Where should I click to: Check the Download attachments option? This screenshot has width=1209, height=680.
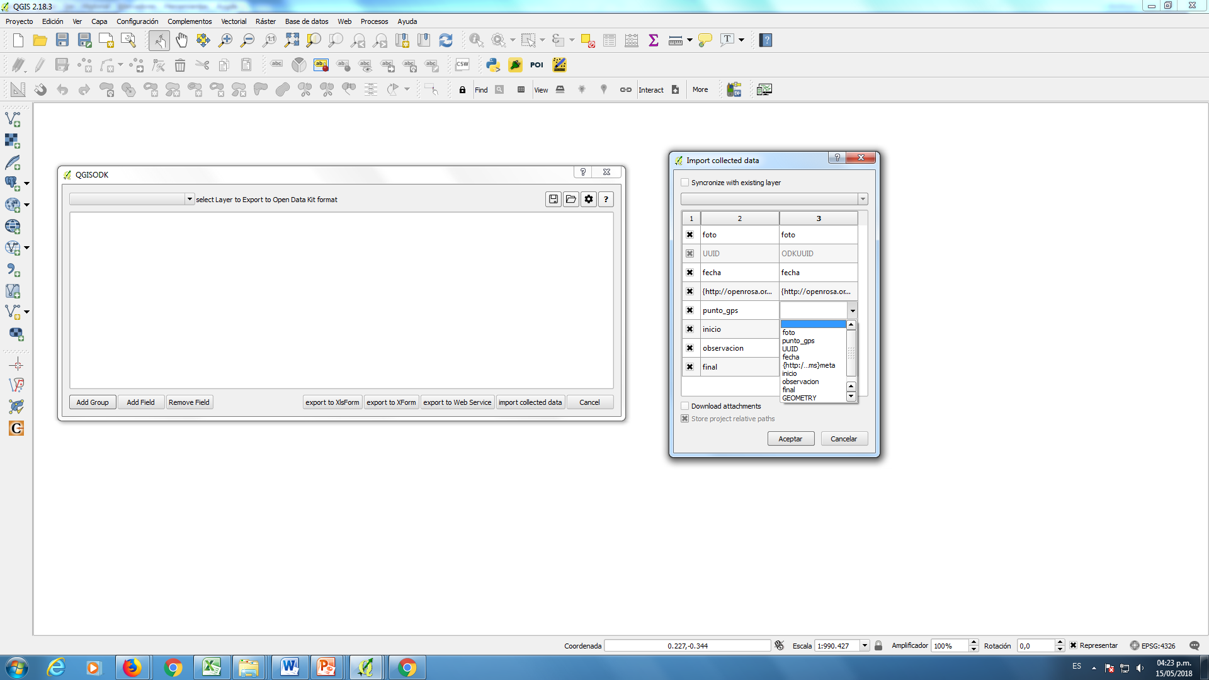pos(685,406)
